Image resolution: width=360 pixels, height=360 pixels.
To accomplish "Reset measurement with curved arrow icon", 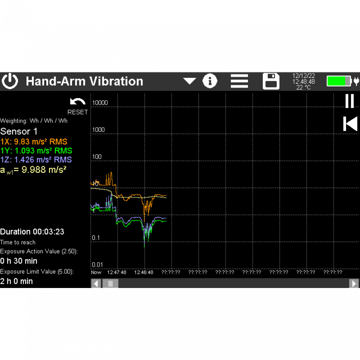I will tap(77, 101).
